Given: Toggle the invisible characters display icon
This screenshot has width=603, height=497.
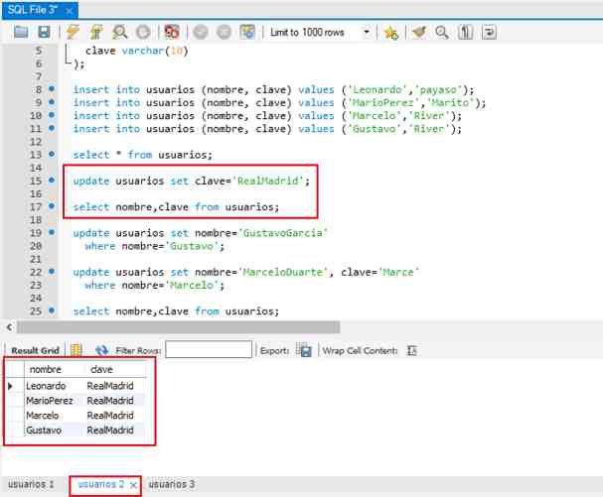Looking at the screenshot, I should coord(465,32).
